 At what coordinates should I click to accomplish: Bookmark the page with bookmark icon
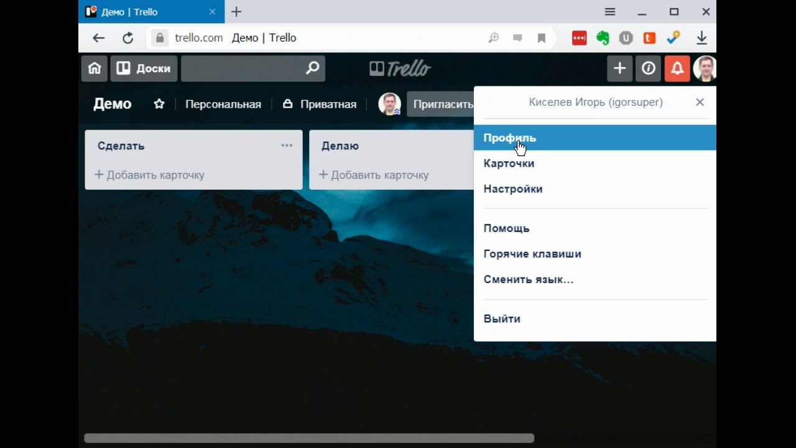(x=541, y=38)
